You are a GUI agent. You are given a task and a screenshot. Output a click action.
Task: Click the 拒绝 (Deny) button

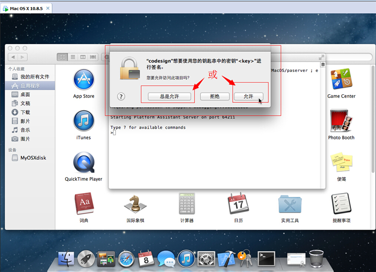(215, 96)
